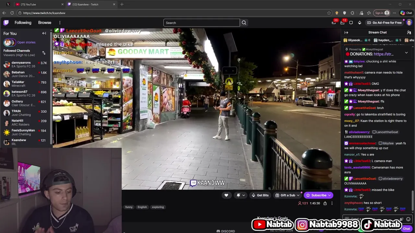Open TaliaMar Minecraft channel in sidebar
This screenshot has width=415, height=233.
pos(25,84)
